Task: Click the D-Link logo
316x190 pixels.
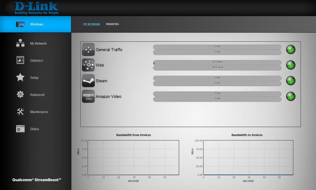Action: [36, 8]
